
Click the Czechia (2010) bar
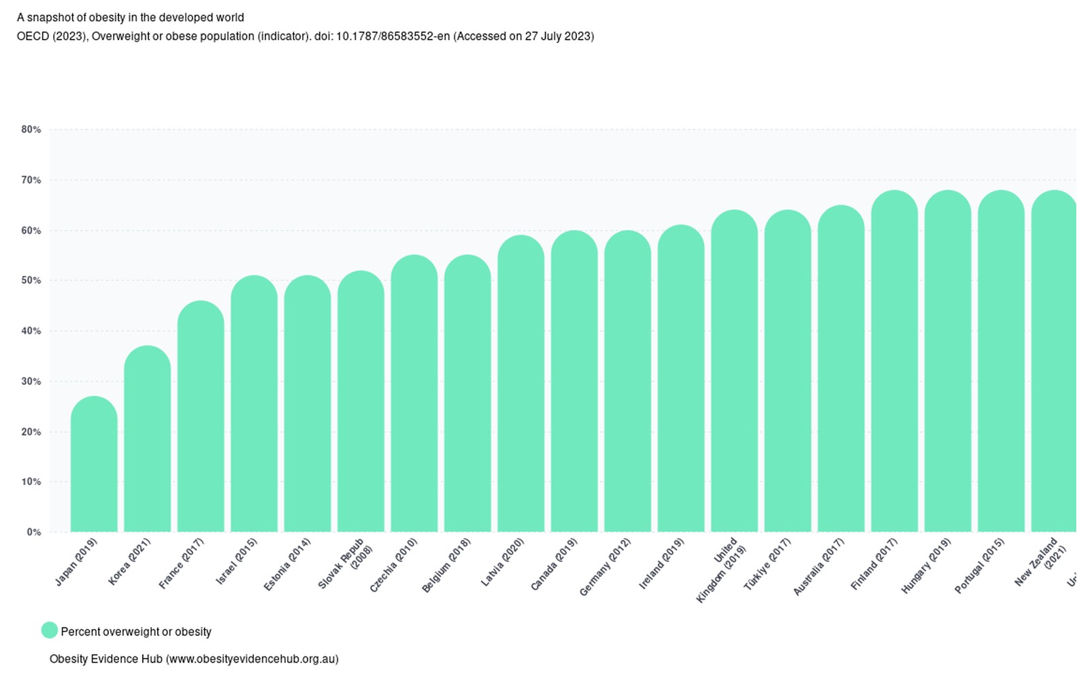pyautogui.click(x=414, y=393)
